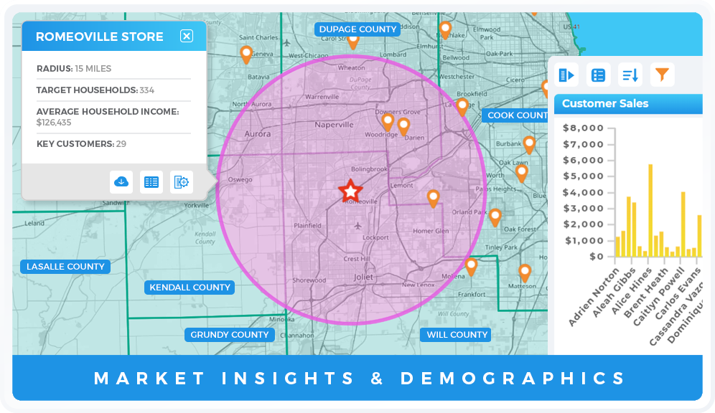
Task: Click the Will County label
Action: click(457, 335)
